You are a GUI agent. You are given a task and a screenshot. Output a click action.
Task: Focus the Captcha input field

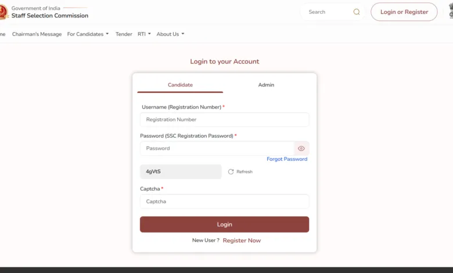(x=225, y=202)
